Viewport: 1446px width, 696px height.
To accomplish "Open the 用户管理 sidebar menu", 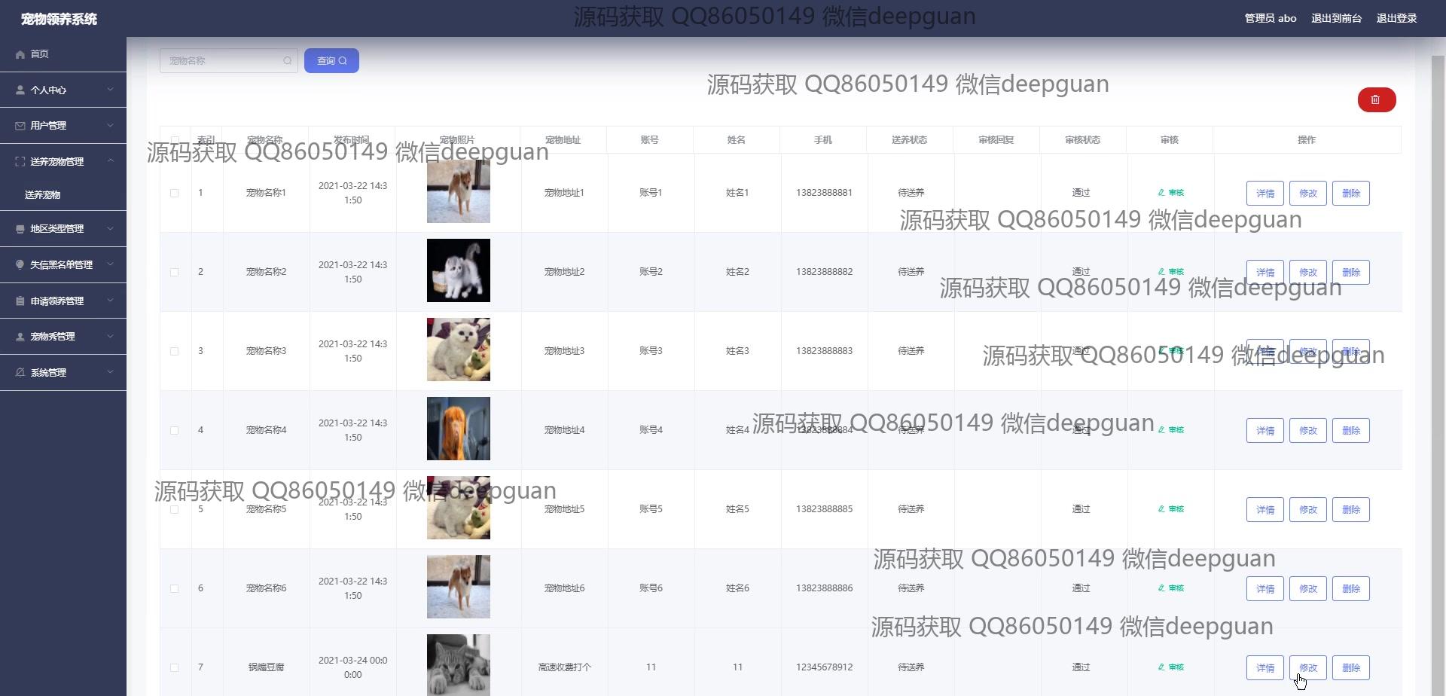I will [x=63, y=126].
